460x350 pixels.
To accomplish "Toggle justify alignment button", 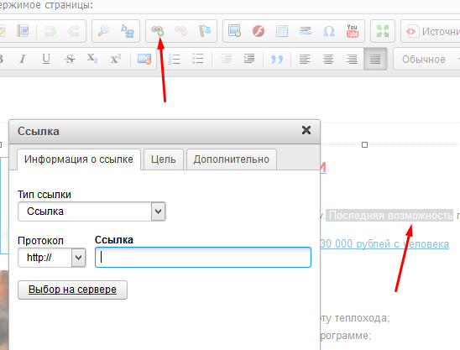I will pyautogui.click(x=375, y=59).
